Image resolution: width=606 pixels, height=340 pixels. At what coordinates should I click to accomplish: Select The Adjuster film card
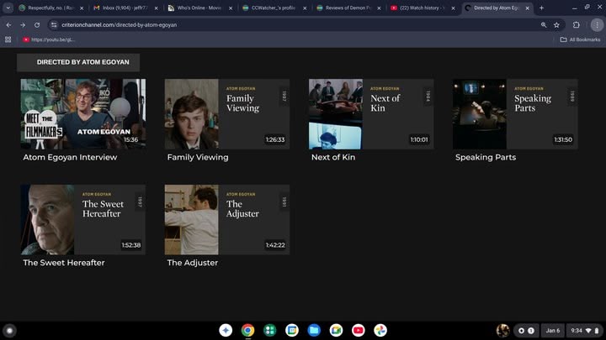click(226, 220)
